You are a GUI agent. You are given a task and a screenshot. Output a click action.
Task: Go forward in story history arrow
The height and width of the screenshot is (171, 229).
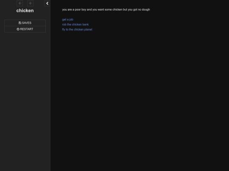coord(30,3)
